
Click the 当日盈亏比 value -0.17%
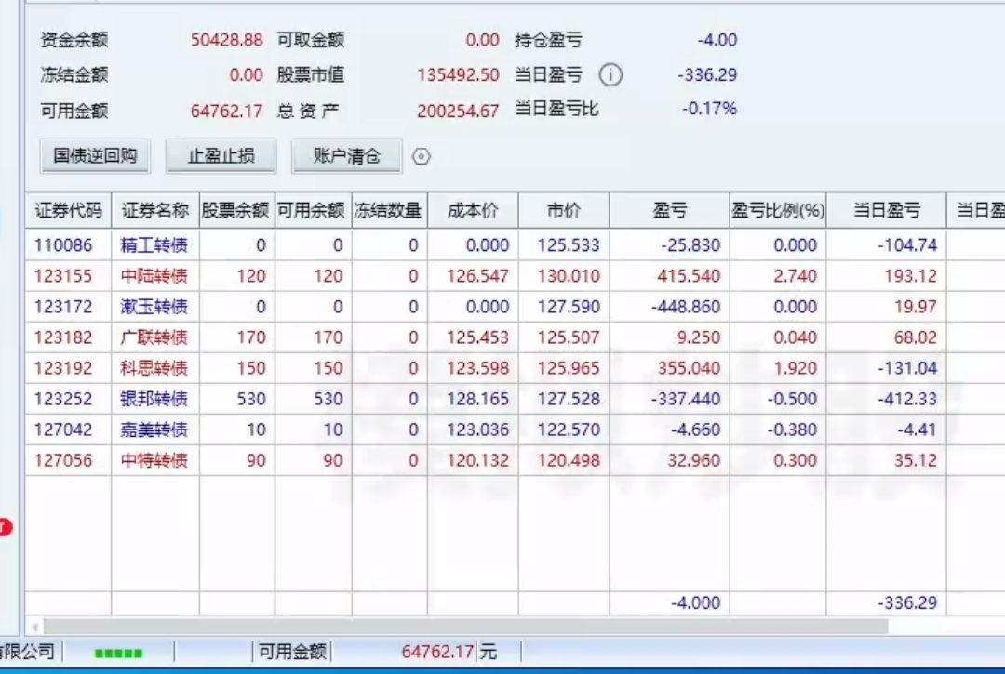[x=709, y=108]
